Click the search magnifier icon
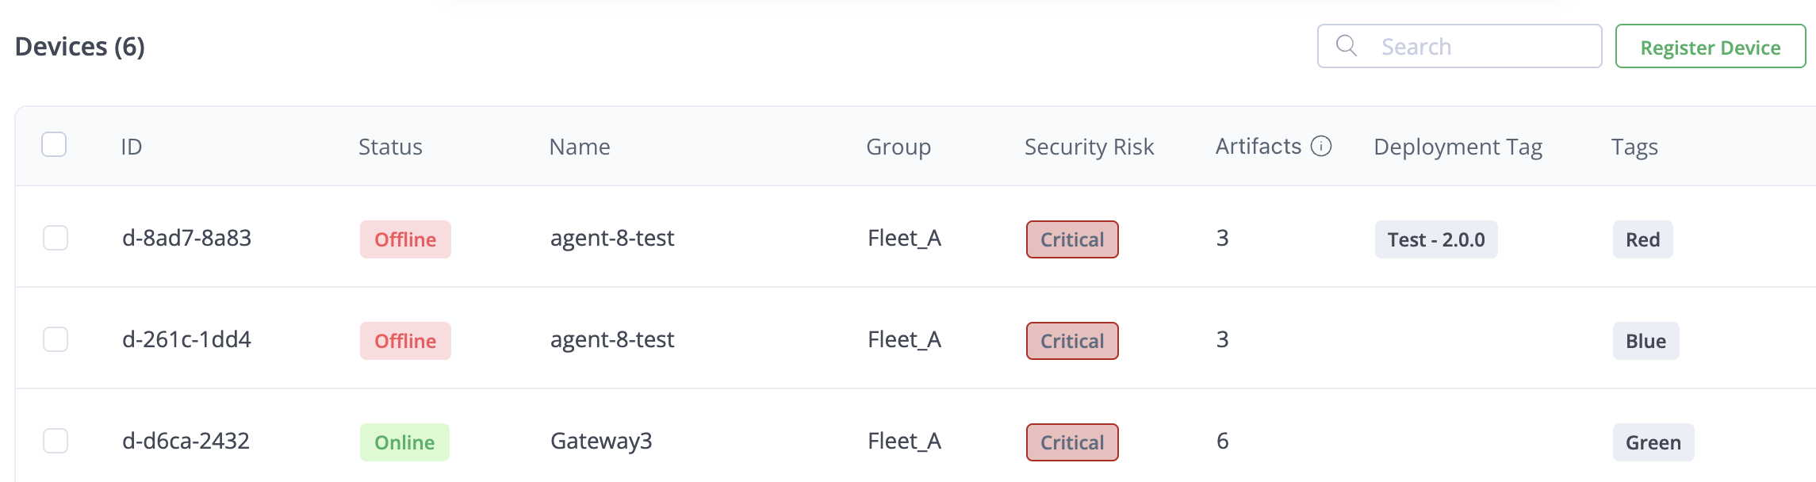The image size is (1816, 482). coord(1346,46)
